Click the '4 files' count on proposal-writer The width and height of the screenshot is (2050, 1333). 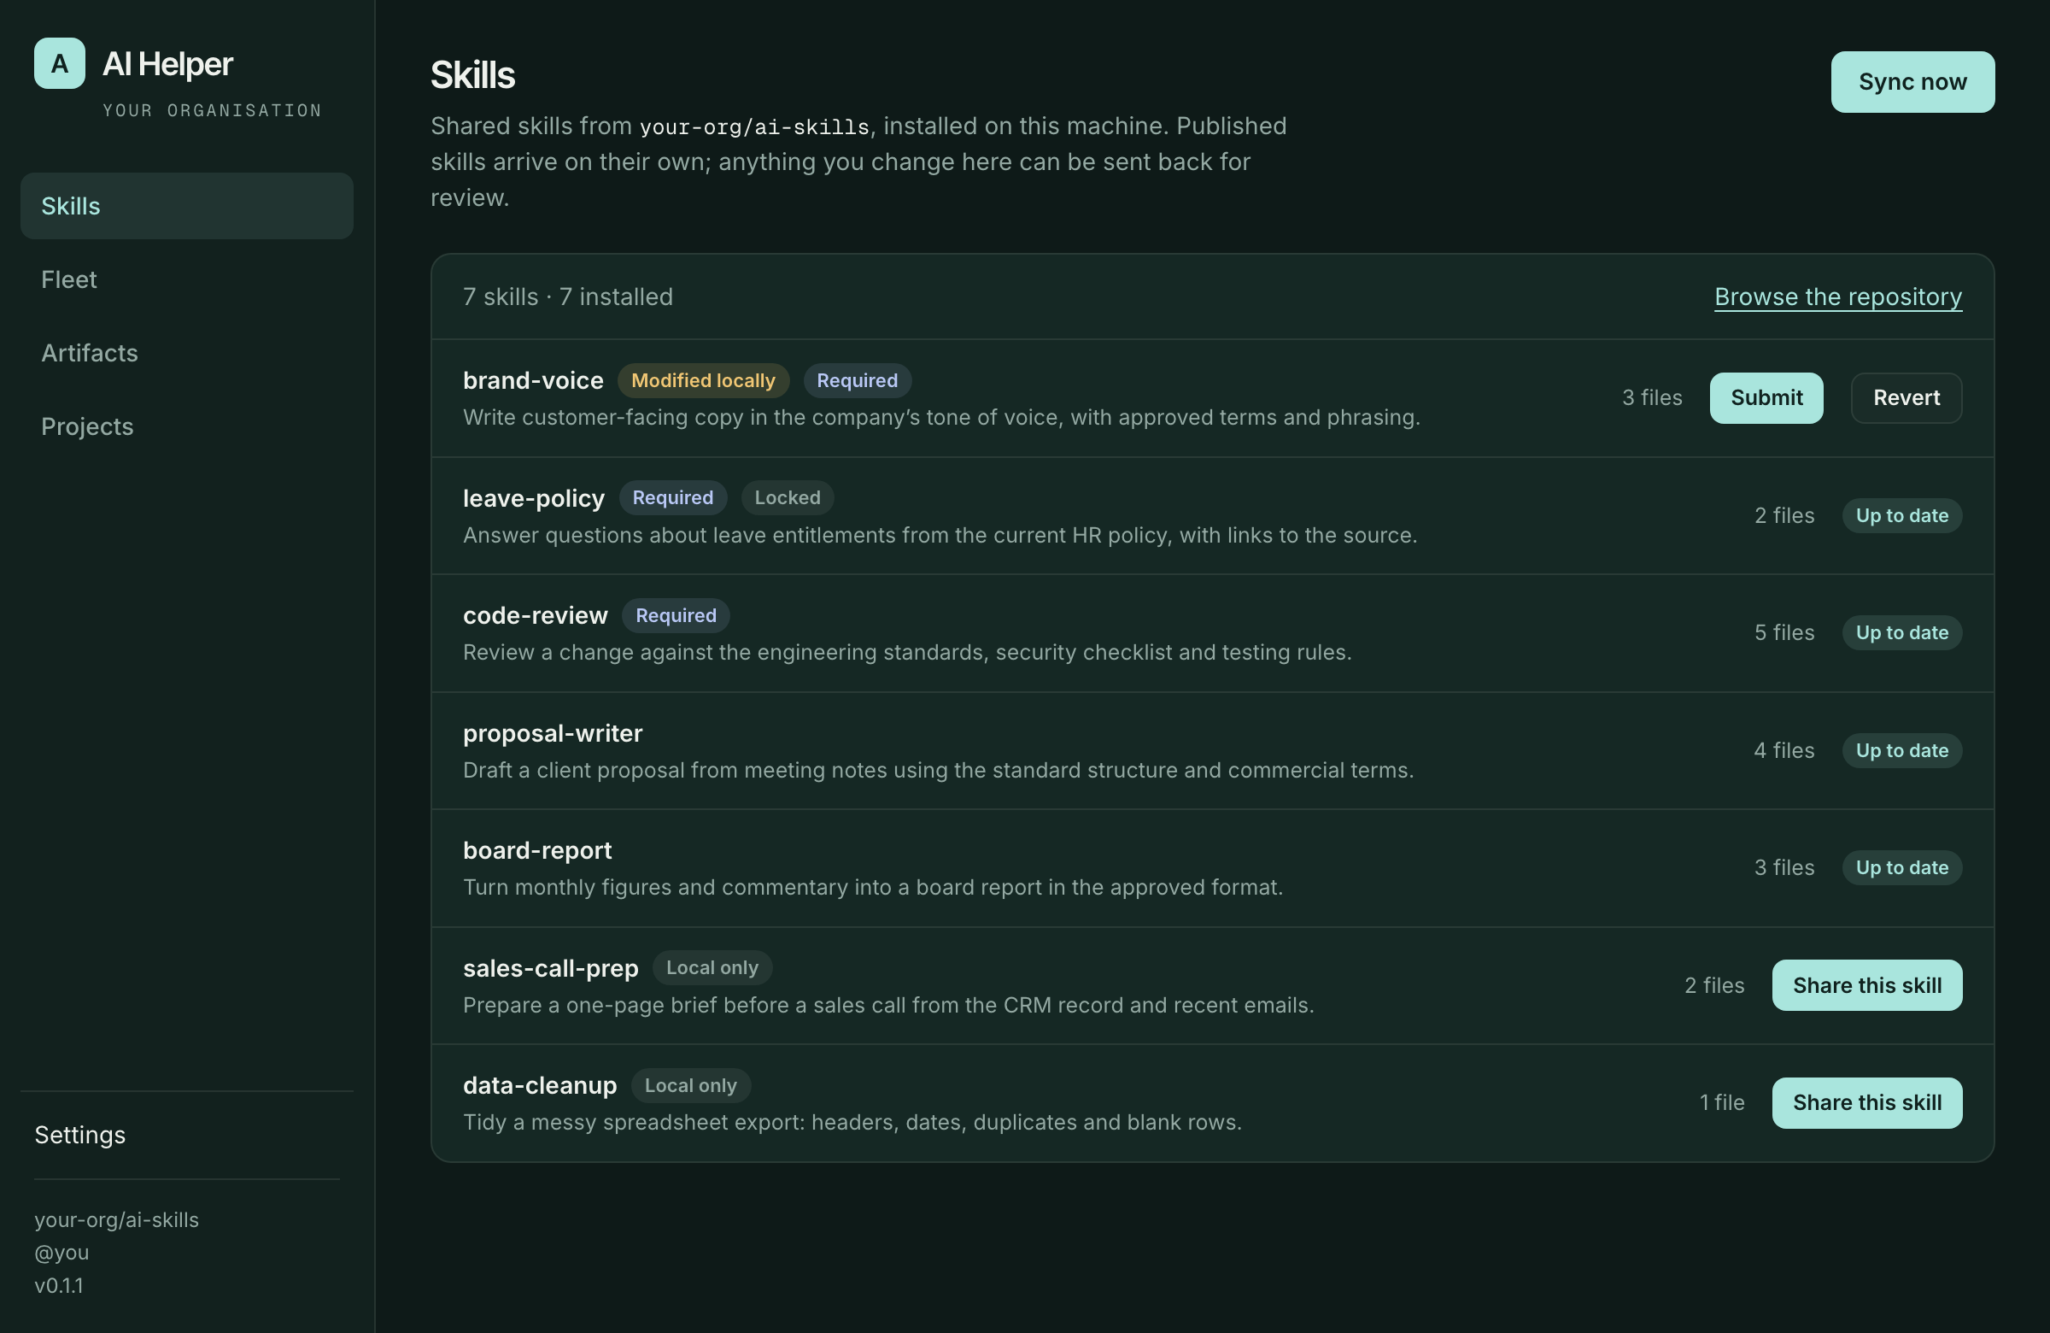click(x=1783, y=750)
